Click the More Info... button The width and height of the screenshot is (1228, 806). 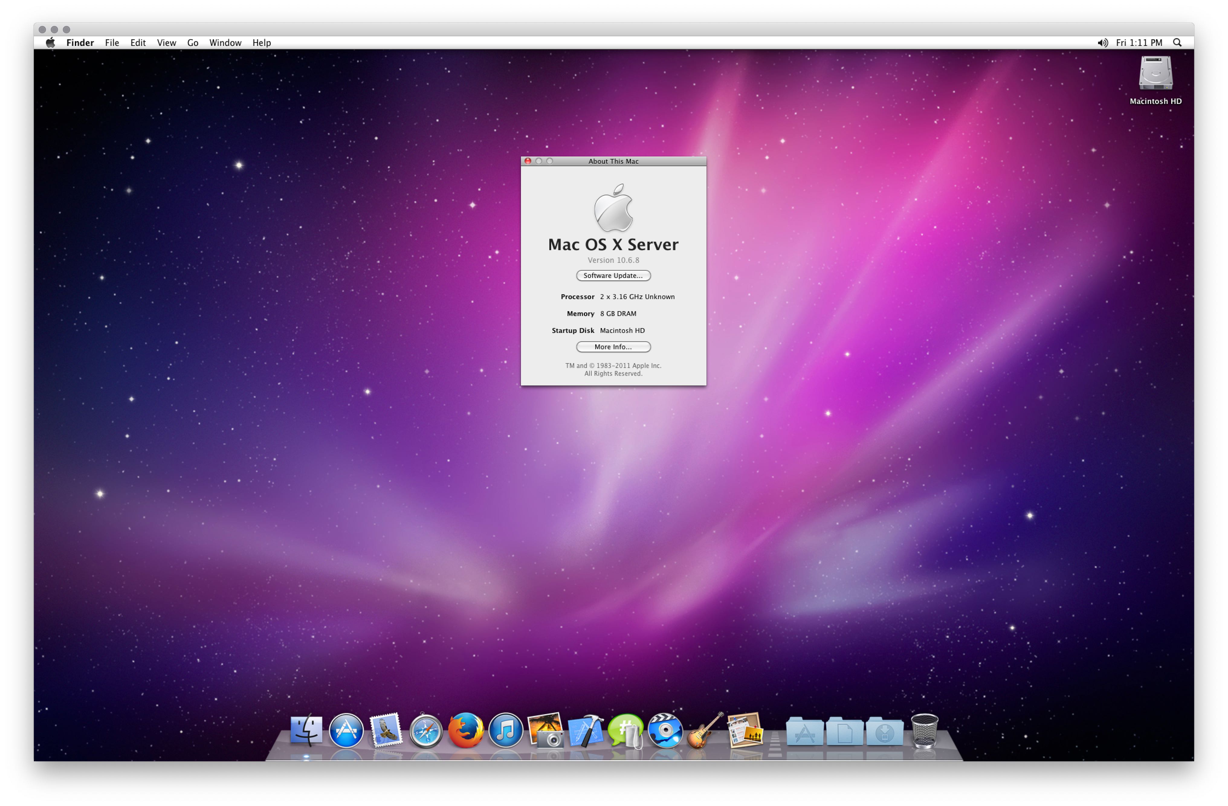613,347
